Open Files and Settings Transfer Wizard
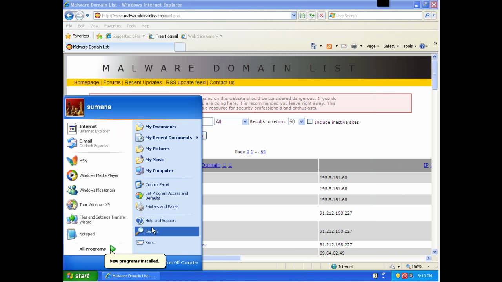The height and width of the screenshot is (282, 502). tap(98, 219)
